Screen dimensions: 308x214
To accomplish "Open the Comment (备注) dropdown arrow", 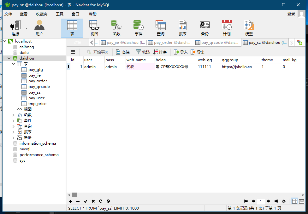I will tap(133, 52).
